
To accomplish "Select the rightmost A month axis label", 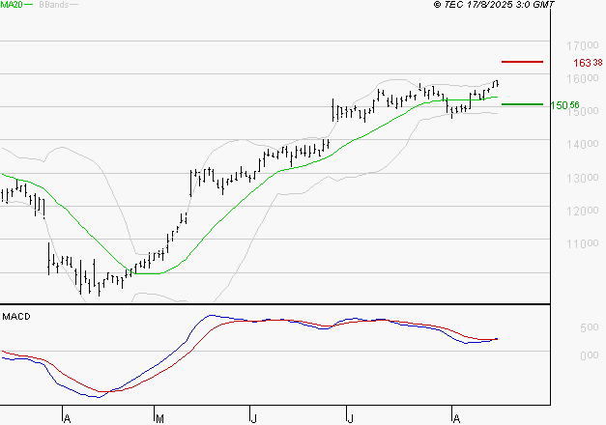I will click(x=454, y=418).
